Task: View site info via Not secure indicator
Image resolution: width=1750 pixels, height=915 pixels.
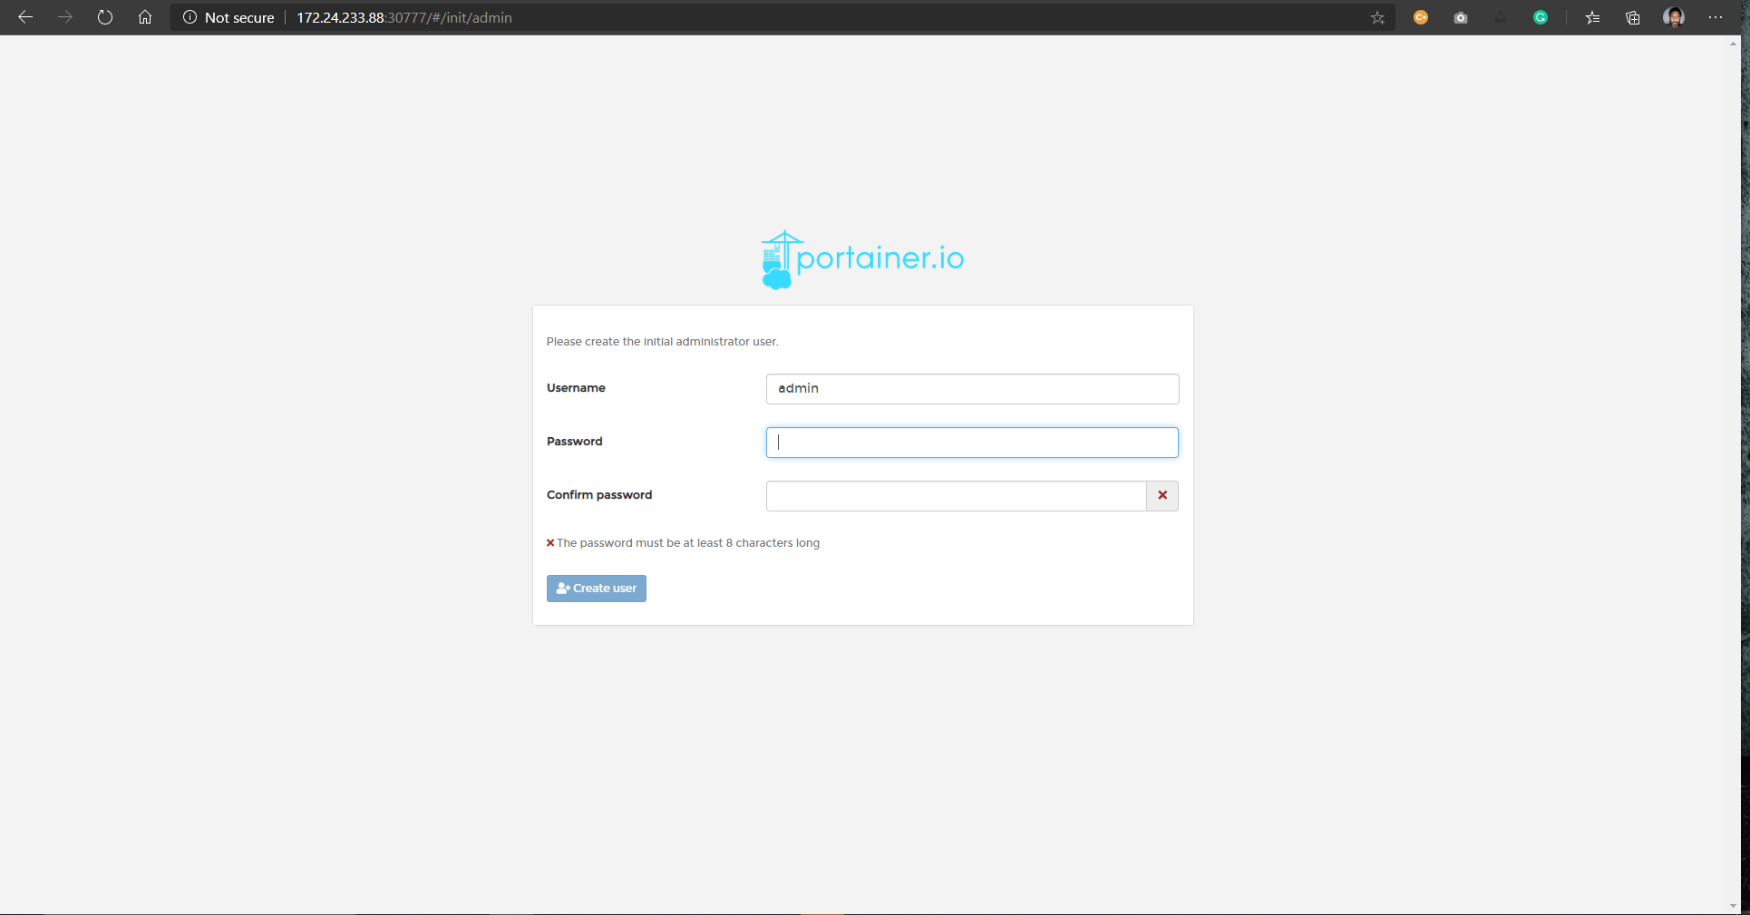Action: point(228,17)
